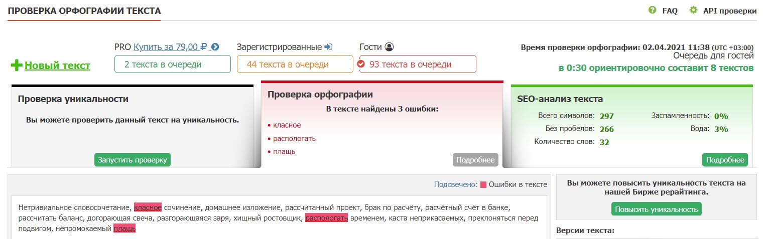Click the error word плащь in the list
Screen dimensions: 766x239
pos(284,151)
